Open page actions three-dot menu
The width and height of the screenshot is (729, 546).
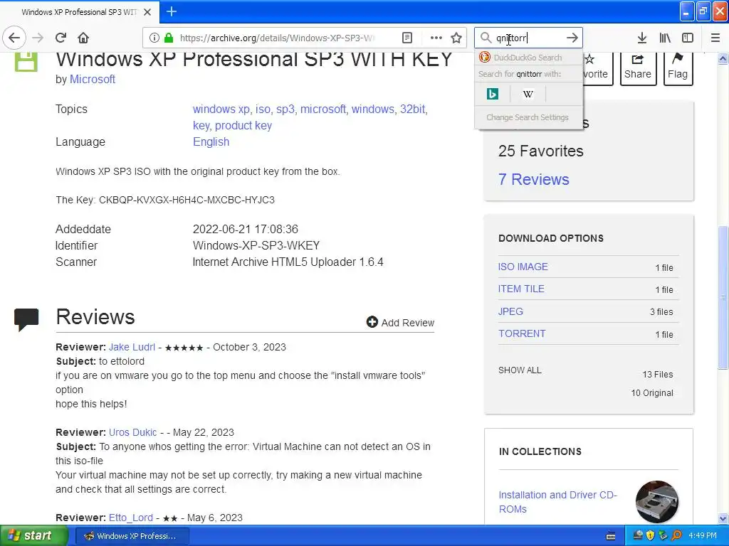click(x=436, y=38)
